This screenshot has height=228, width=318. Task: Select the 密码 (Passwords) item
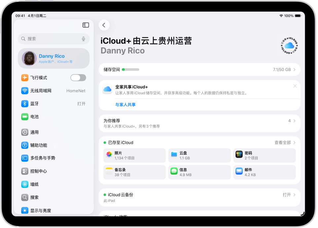click(264, 155)
